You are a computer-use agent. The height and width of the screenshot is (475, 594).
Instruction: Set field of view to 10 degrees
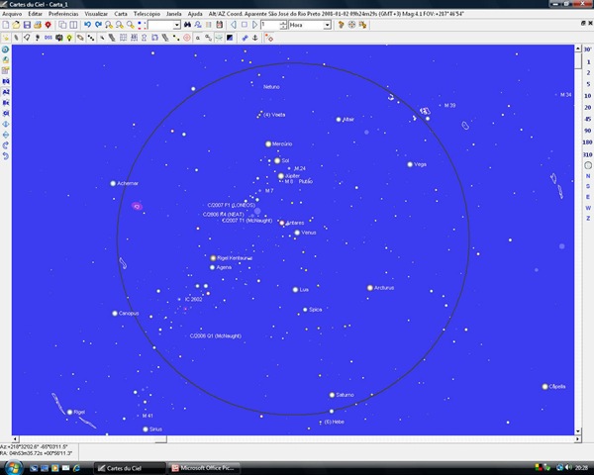point(587,96)
